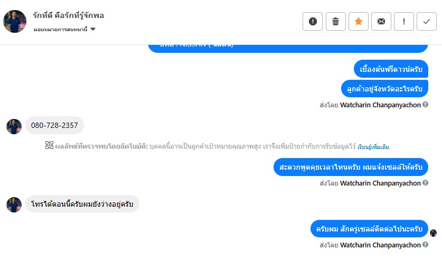
Task: Click help icon after last sent-by label
Action: click(426, 245)
